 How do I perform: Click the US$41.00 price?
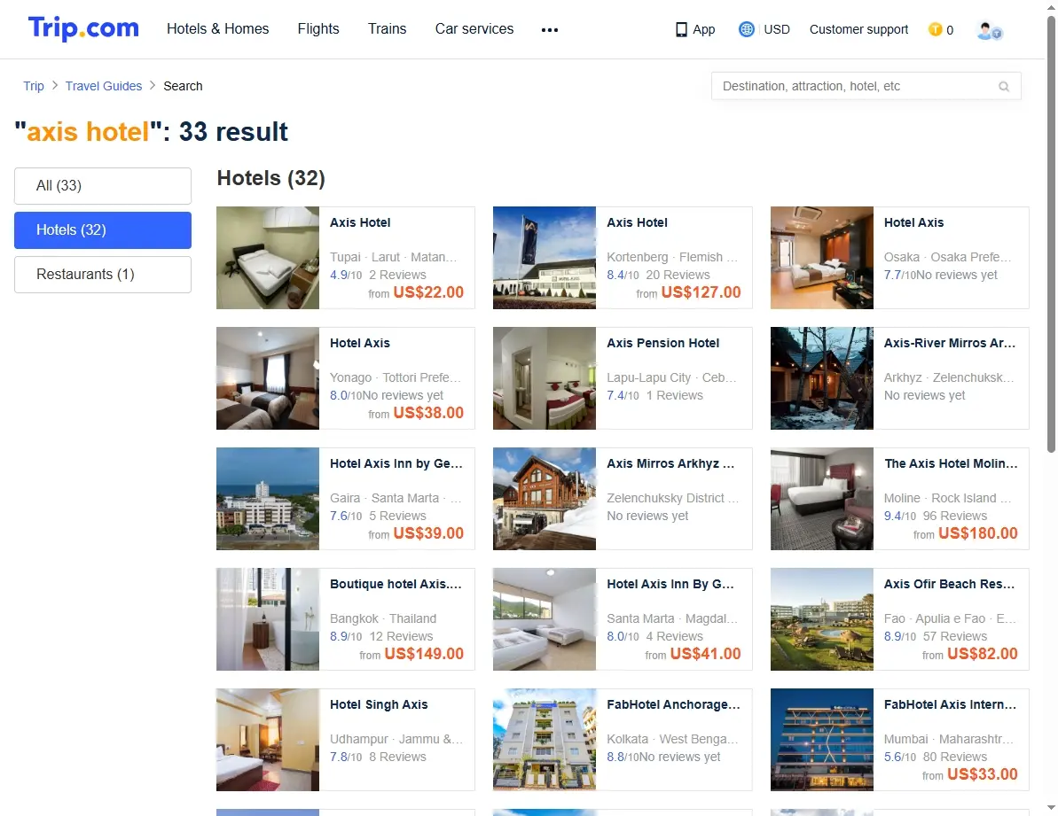[706, 654]
